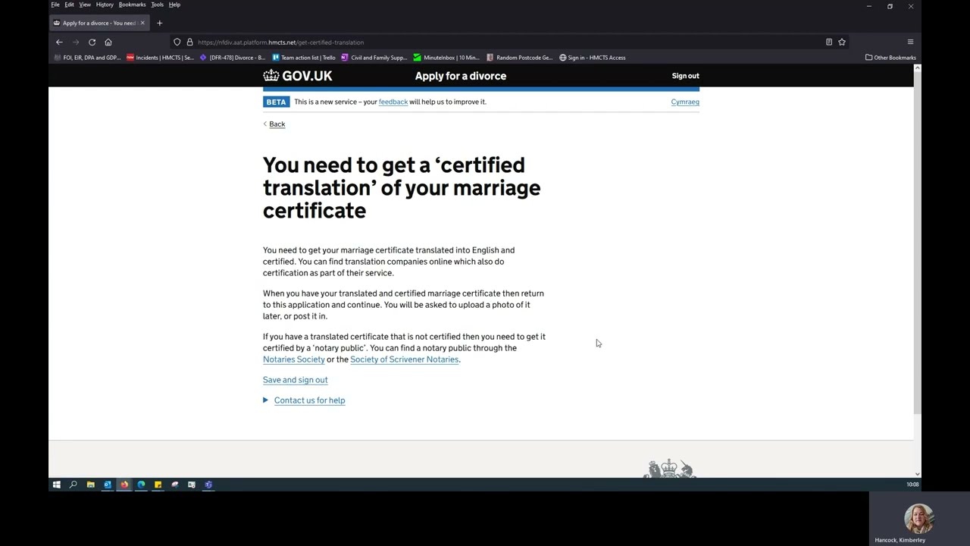Launch Microsoft Edge from the taskbar
The height and width of the screenshot is (546, 970).
pos(141,485)
